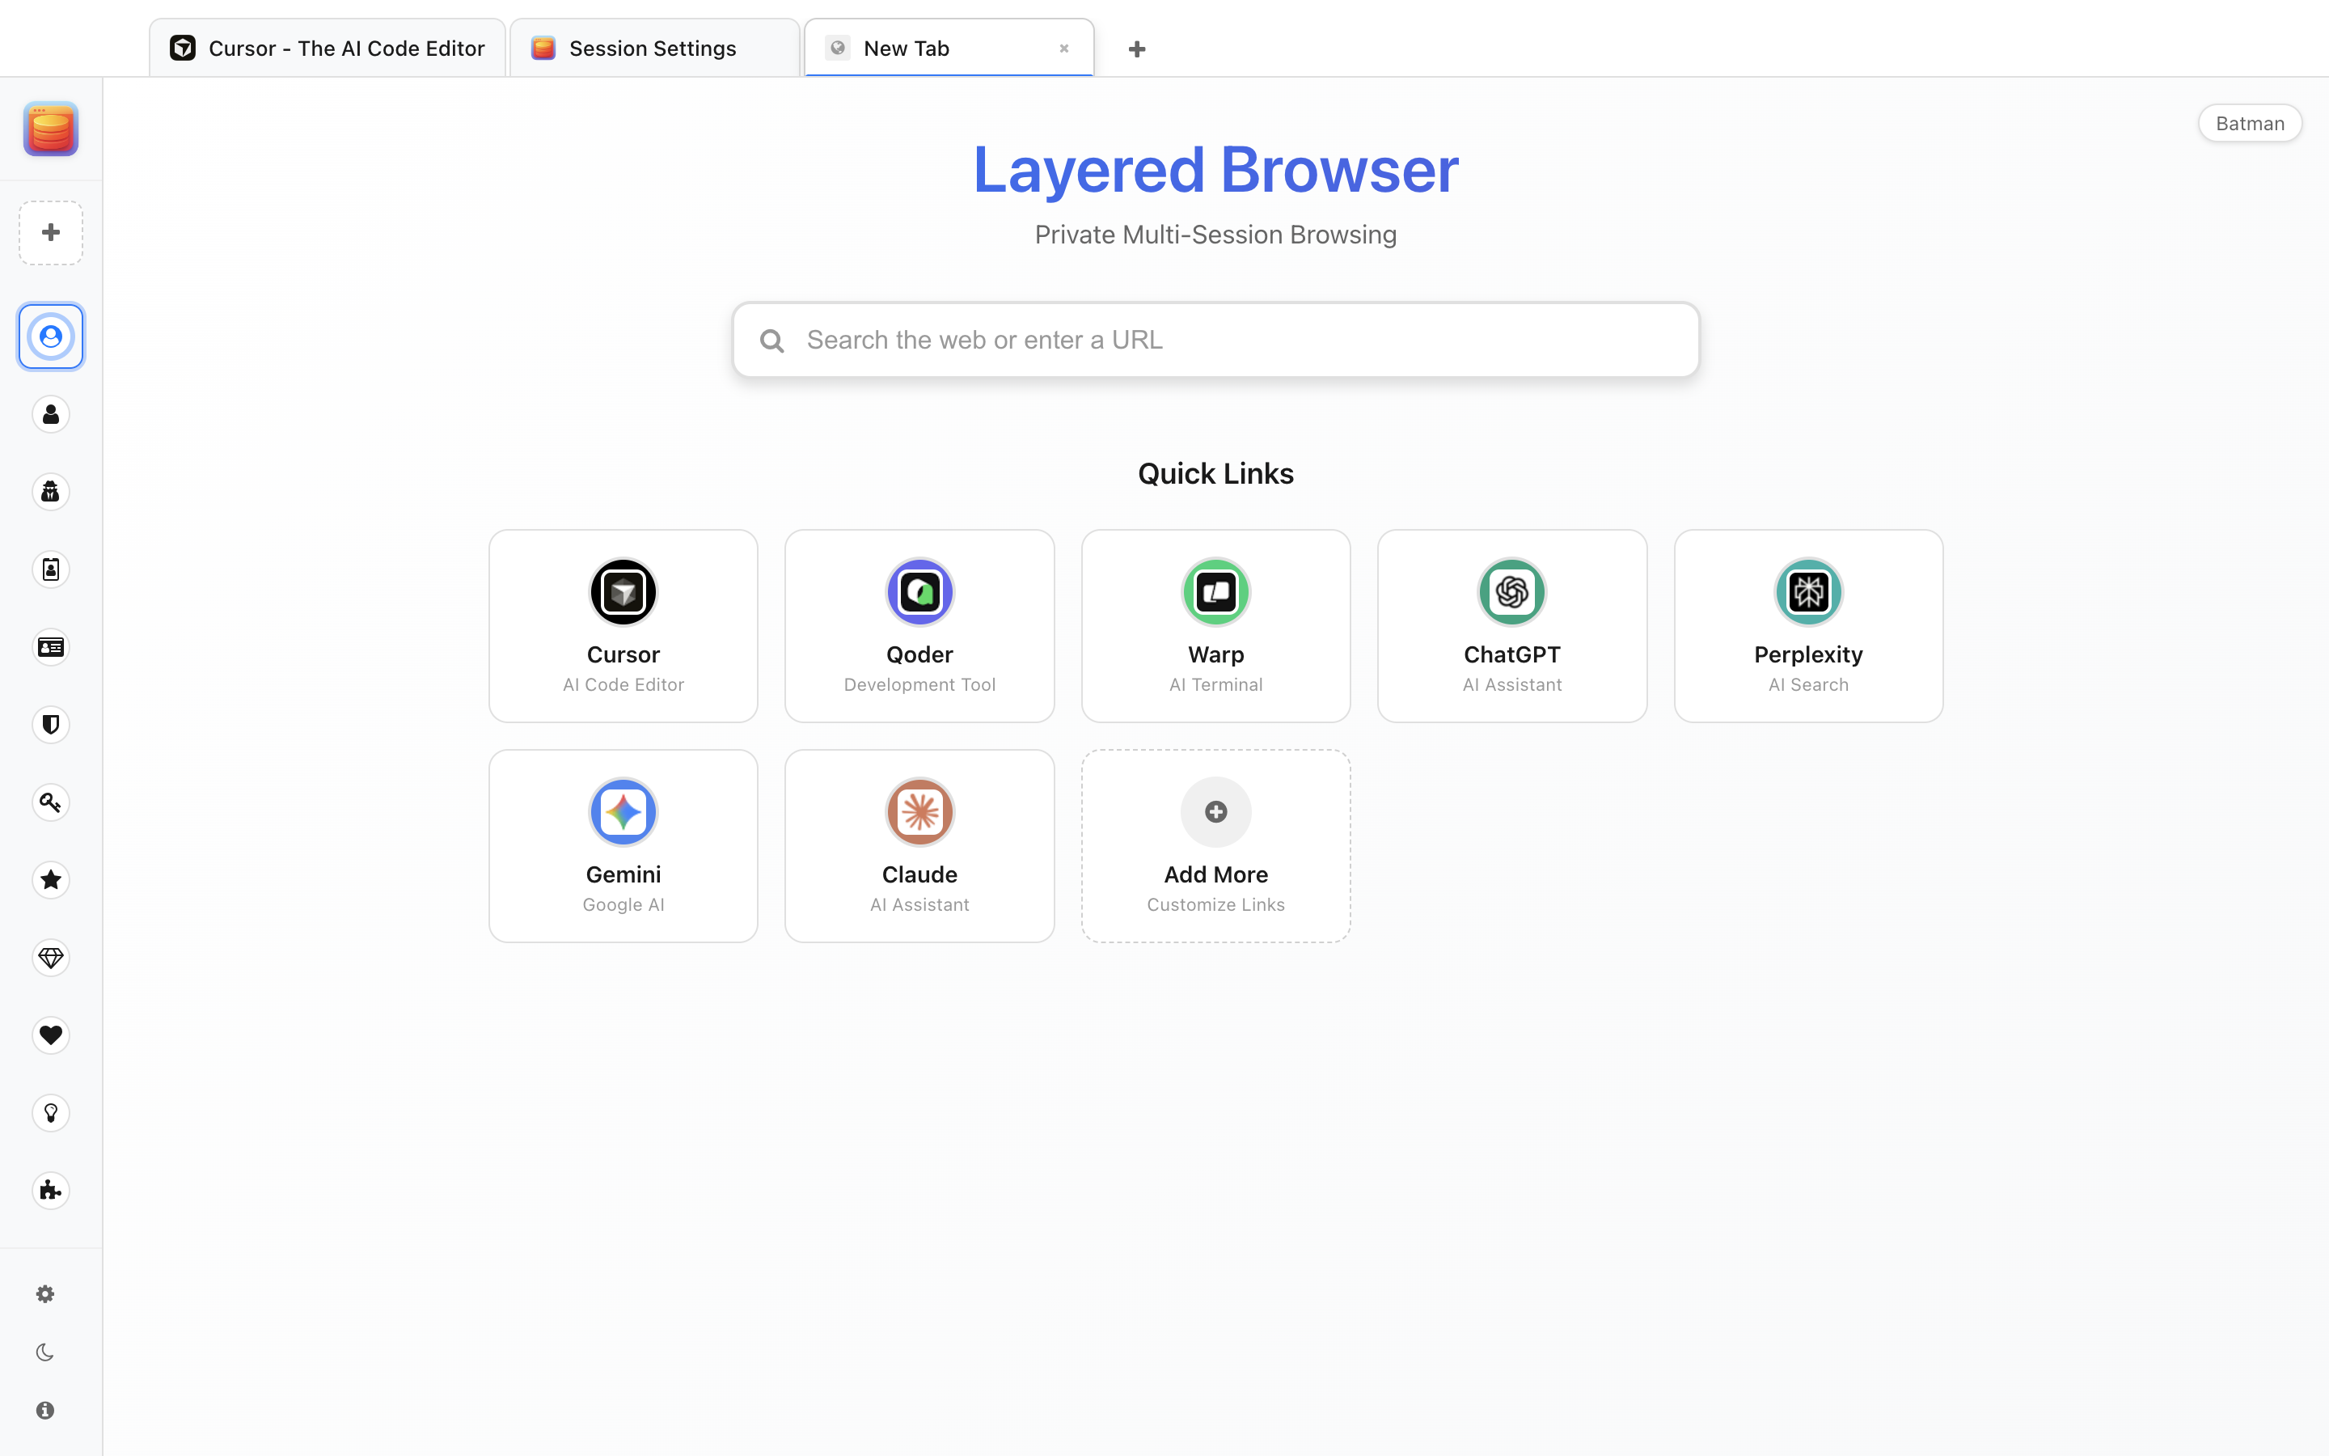Select the heart session icon

(x=51, y=1035)
